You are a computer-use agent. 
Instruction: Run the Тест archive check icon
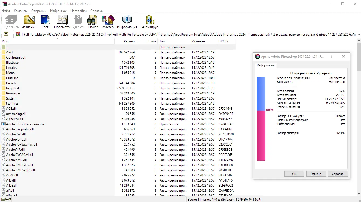[x=45, y=22]
